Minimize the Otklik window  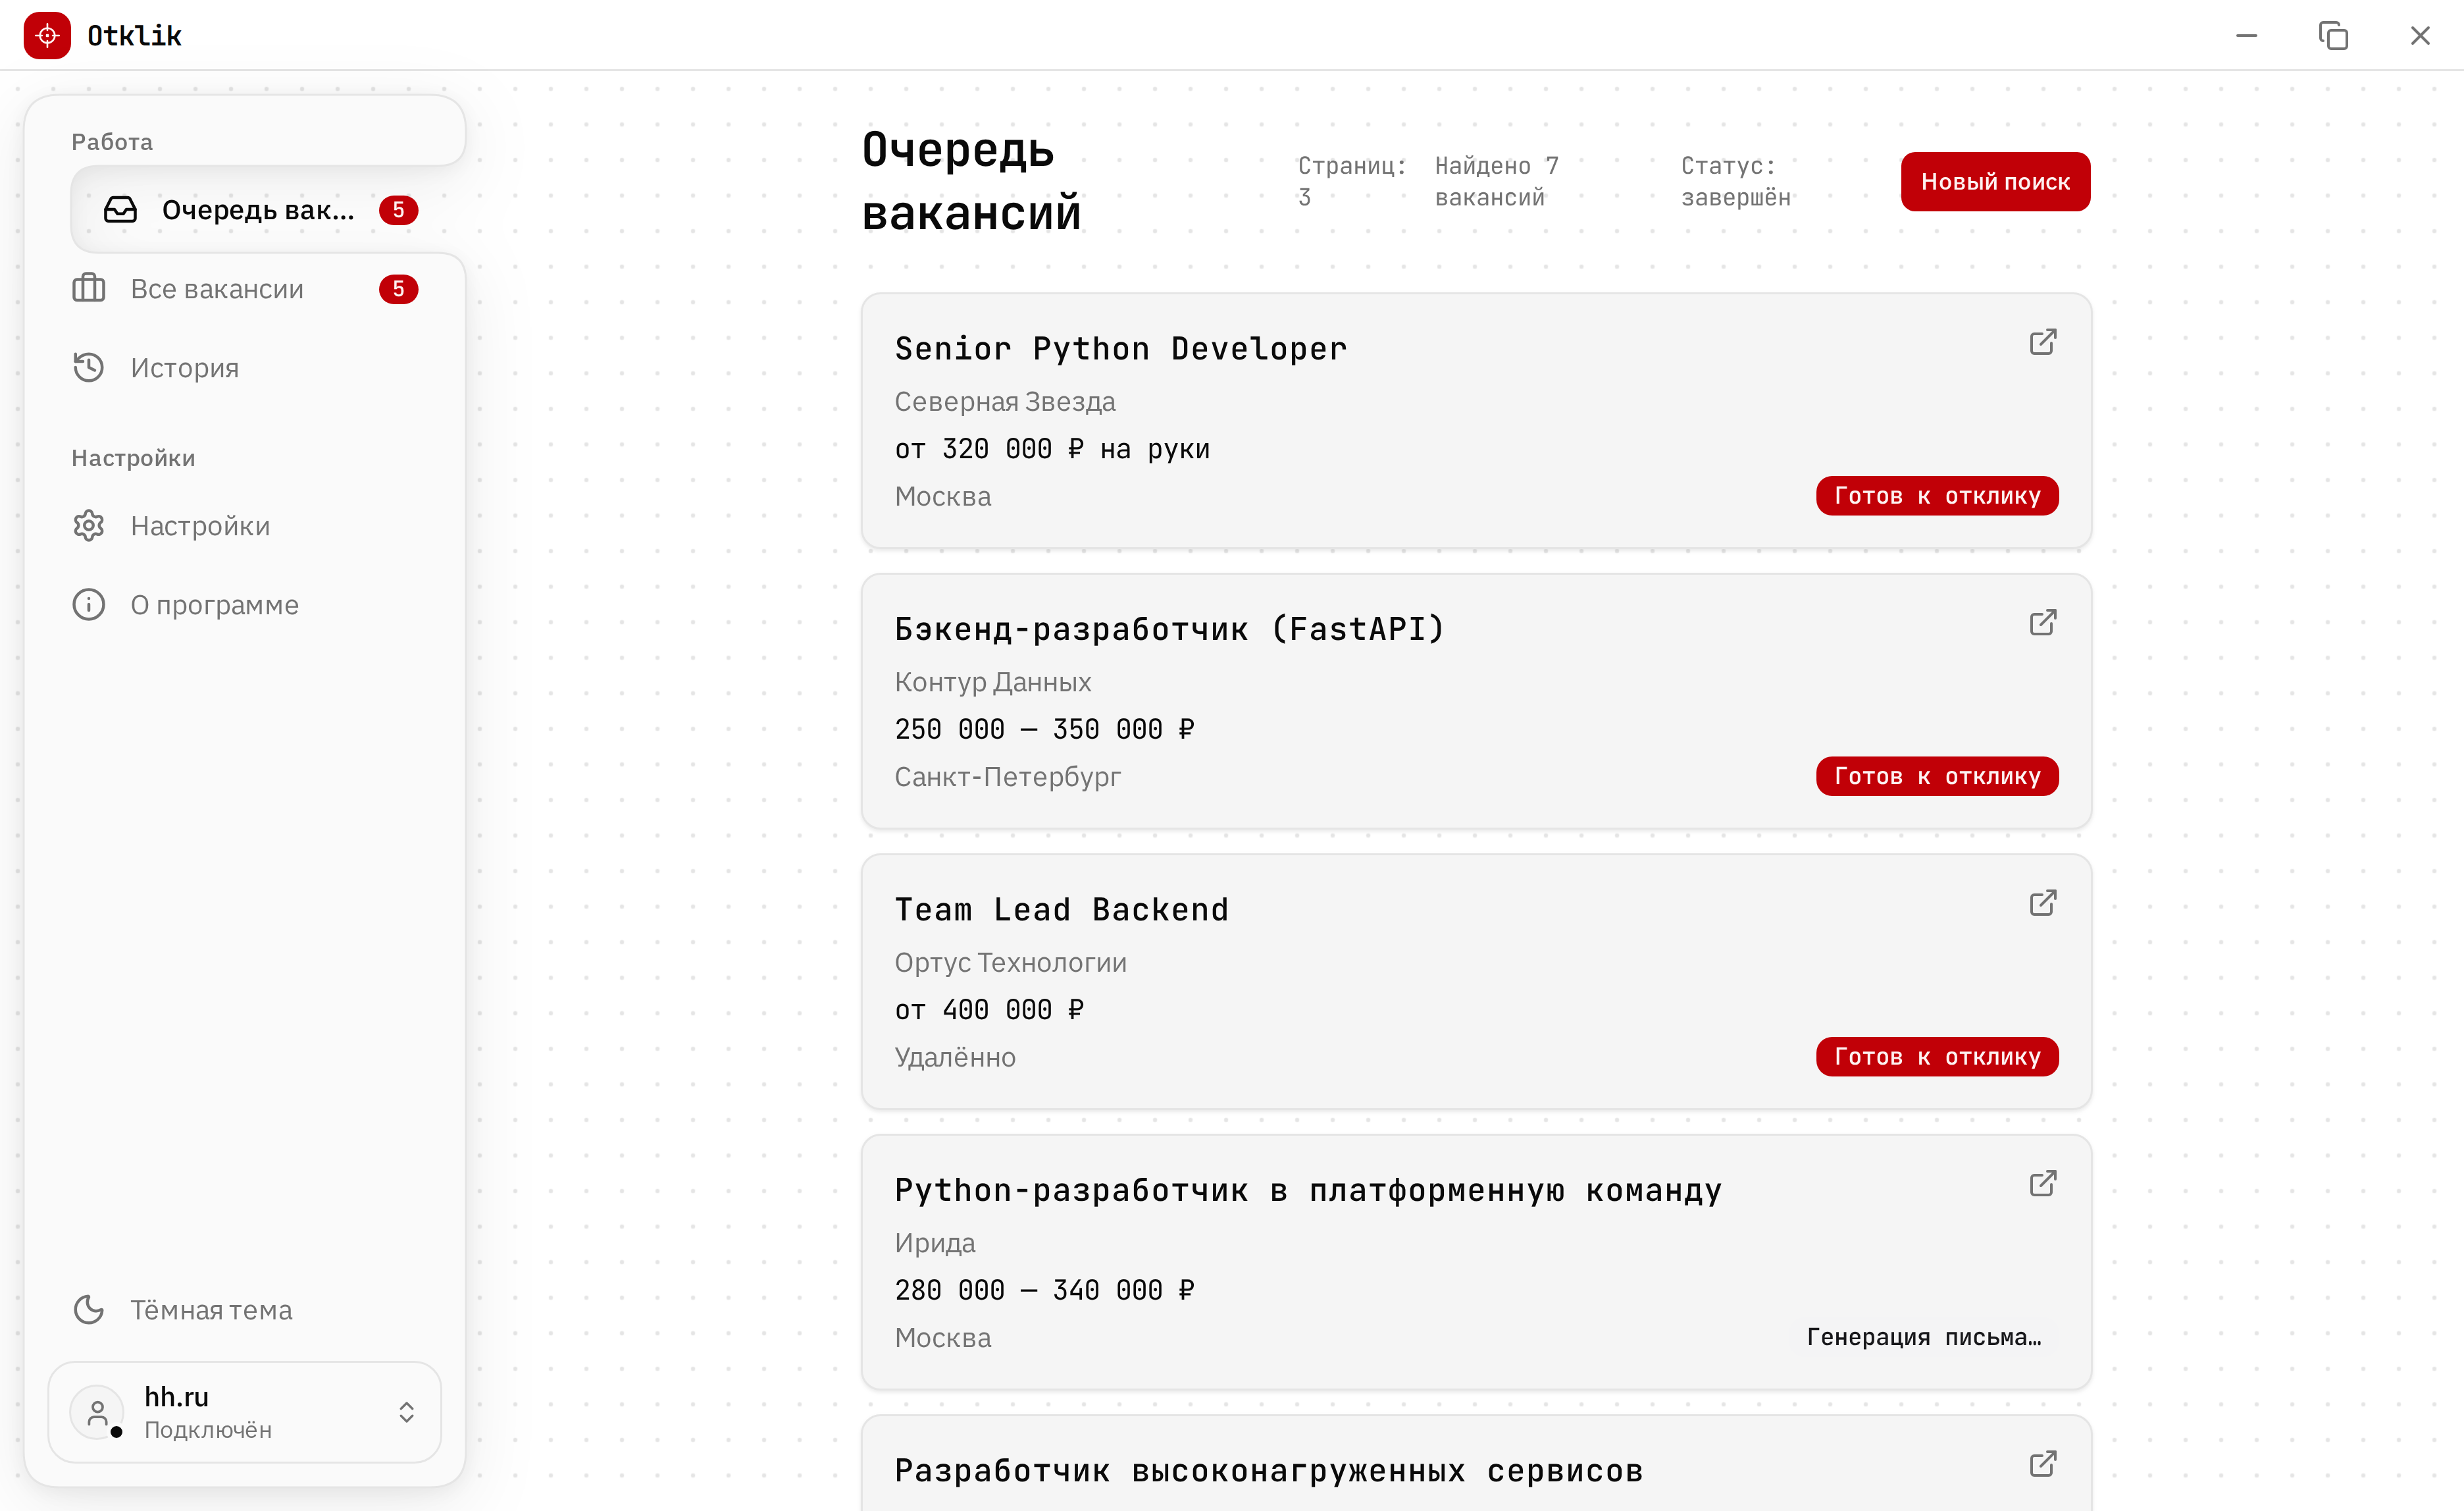(2246, 35)
